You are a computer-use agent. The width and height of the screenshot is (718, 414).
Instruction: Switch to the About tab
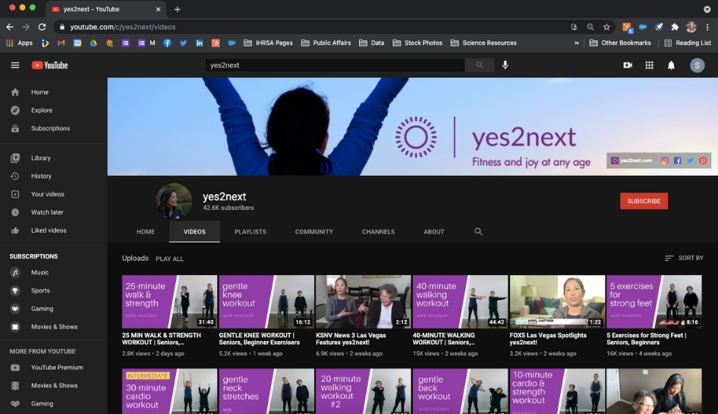click(x=434, y=231)
